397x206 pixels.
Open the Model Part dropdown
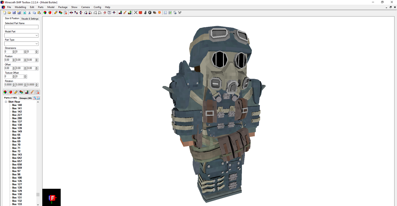coord(37,35)
